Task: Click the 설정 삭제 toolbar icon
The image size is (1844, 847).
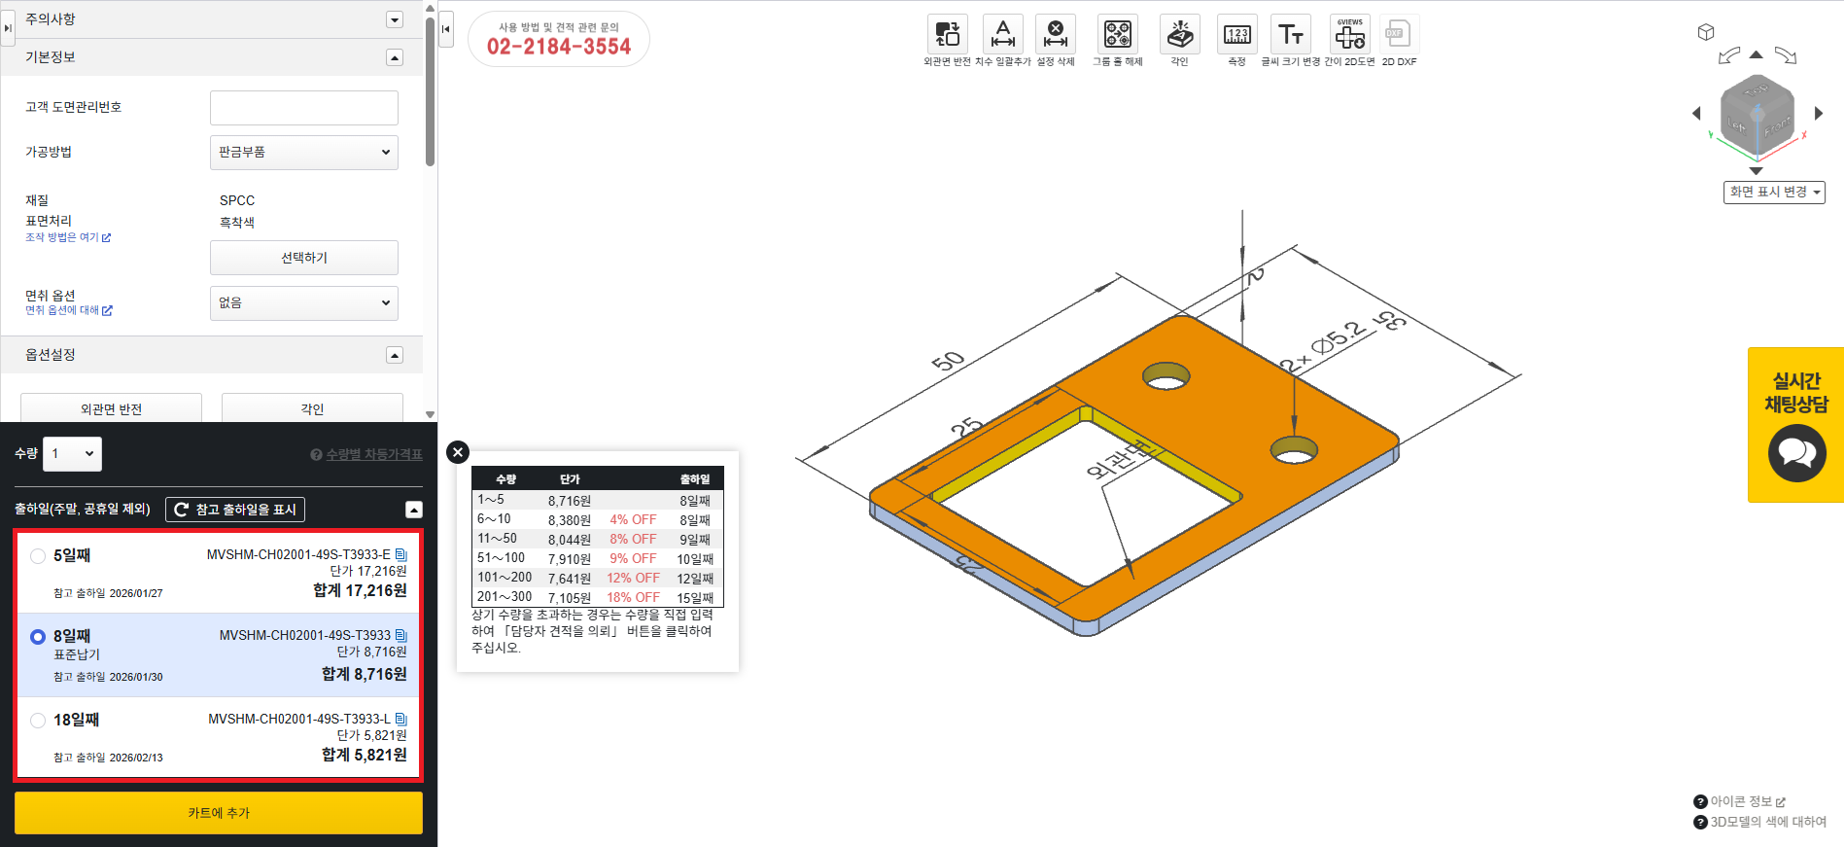Action: pos(1056,35)
